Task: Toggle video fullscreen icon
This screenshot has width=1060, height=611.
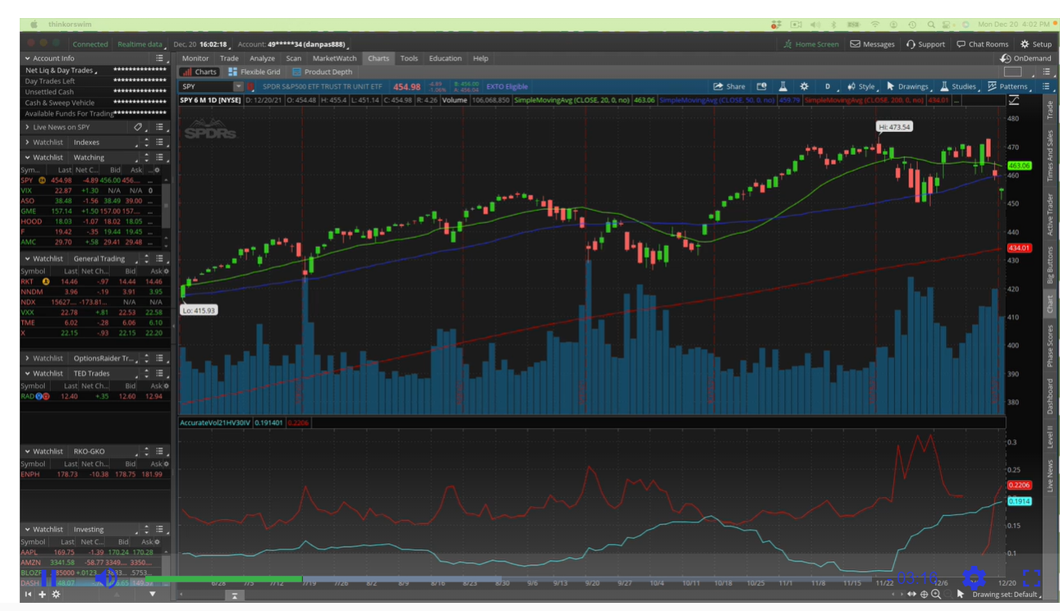Action: [1031, 577]
